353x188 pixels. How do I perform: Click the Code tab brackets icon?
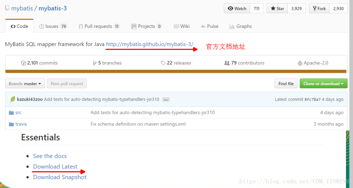click(x=13, y=27)
